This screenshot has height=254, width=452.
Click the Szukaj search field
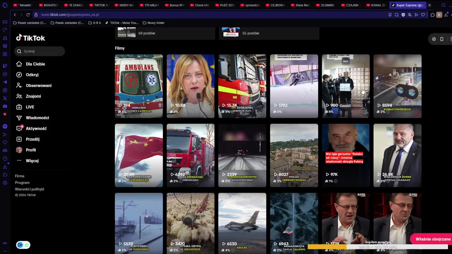(40, 51)
